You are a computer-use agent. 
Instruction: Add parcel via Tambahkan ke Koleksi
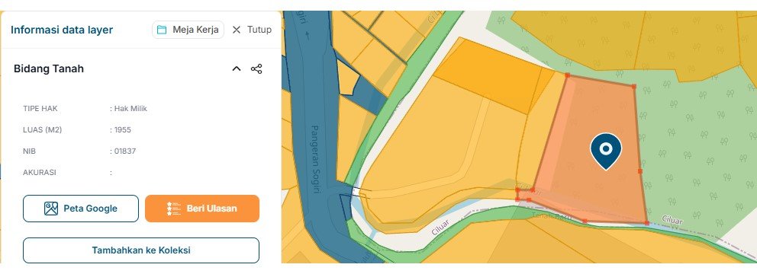[141, 250]
